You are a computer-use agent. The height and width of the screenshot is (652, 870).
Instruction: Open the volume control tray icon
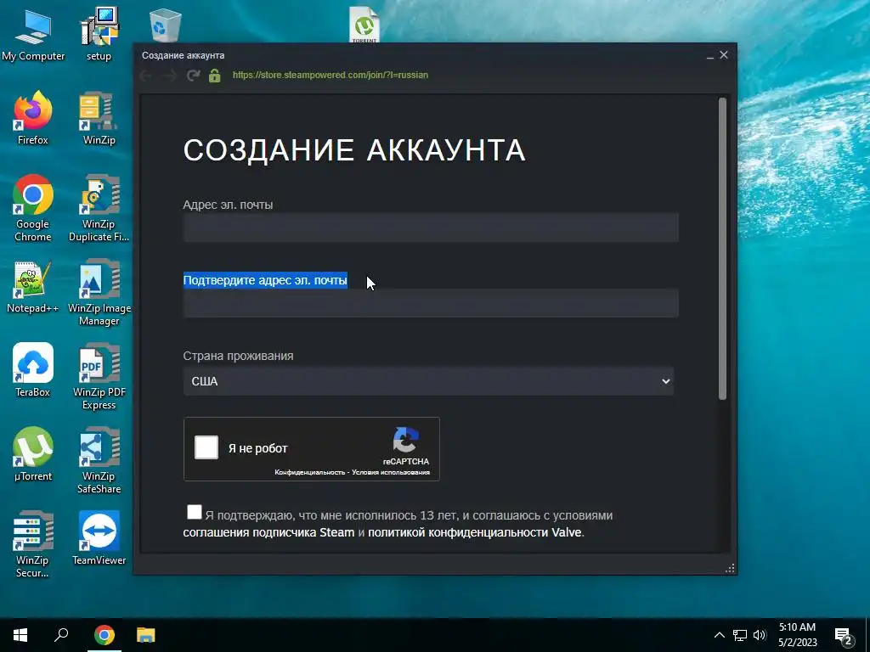click(760, 635)
